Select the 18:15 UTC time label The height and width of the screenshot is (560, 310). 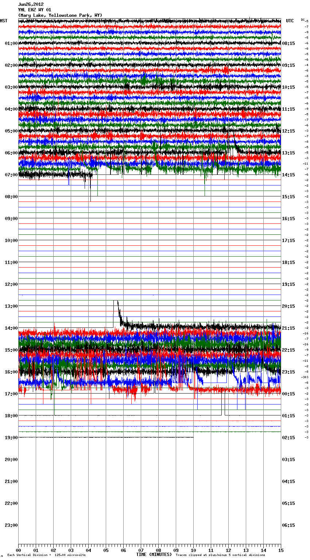[288, 262]
